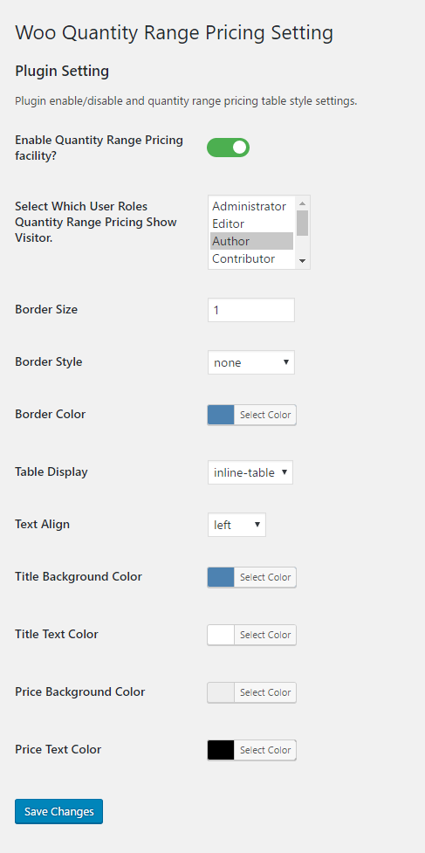Screen dimensions: 425x853
Task: Open the Table Display dropdown
Action: (250, 472)
